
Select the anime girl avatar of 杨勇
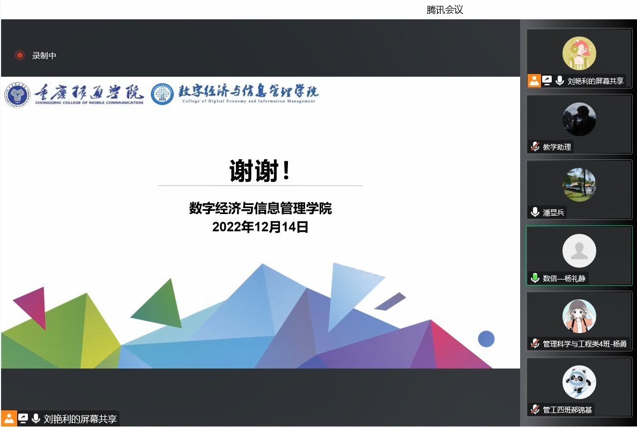[x=579, y=316]
